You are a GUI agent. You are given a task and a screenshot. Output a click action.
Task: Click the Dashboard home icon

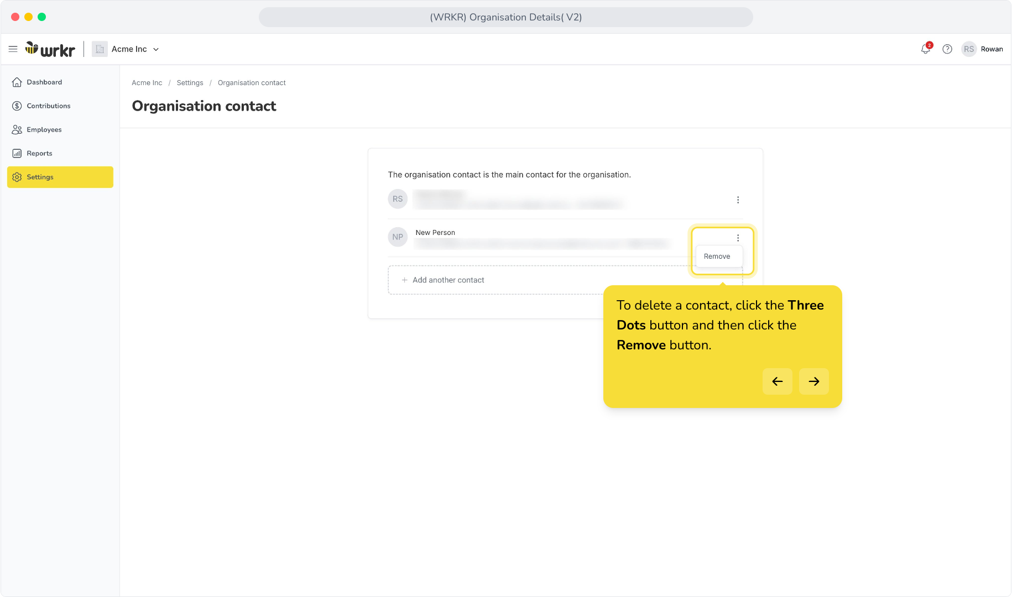(17, 82)
